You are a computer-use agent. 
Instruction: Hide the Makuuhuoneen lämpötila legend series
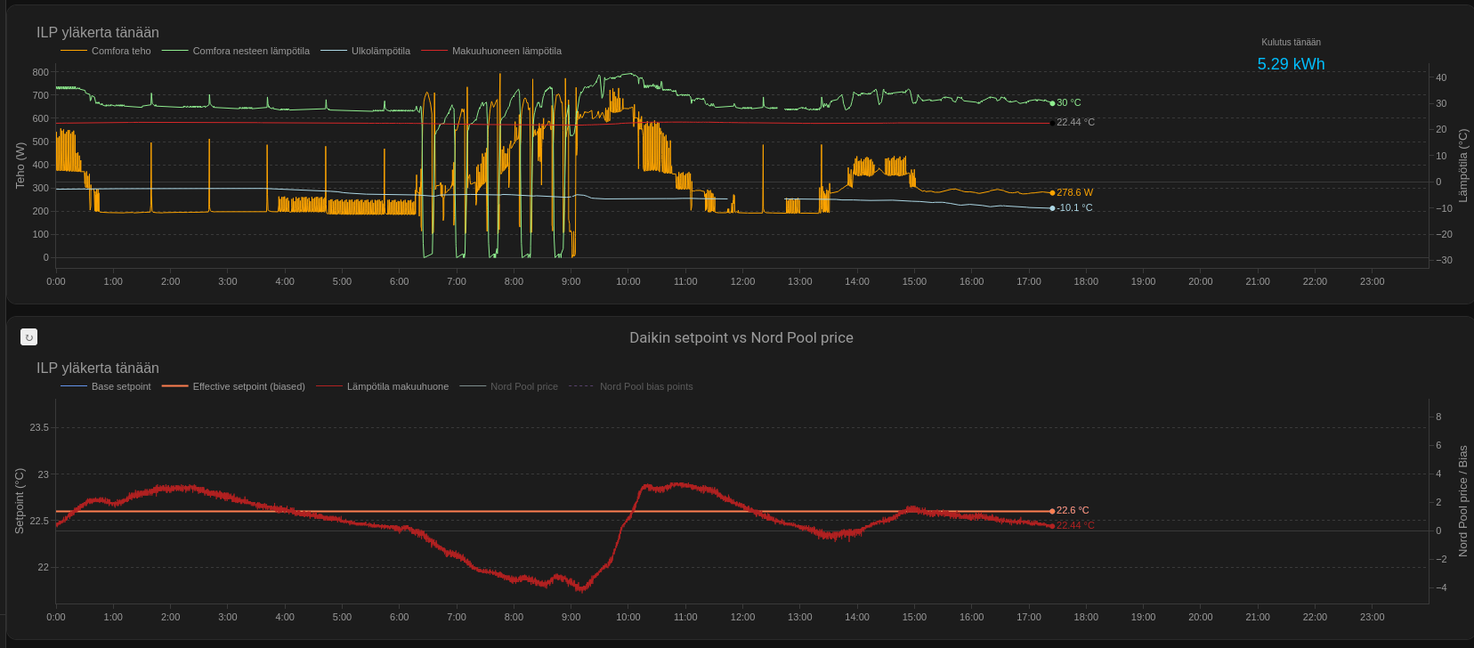(x=506, y=51)
